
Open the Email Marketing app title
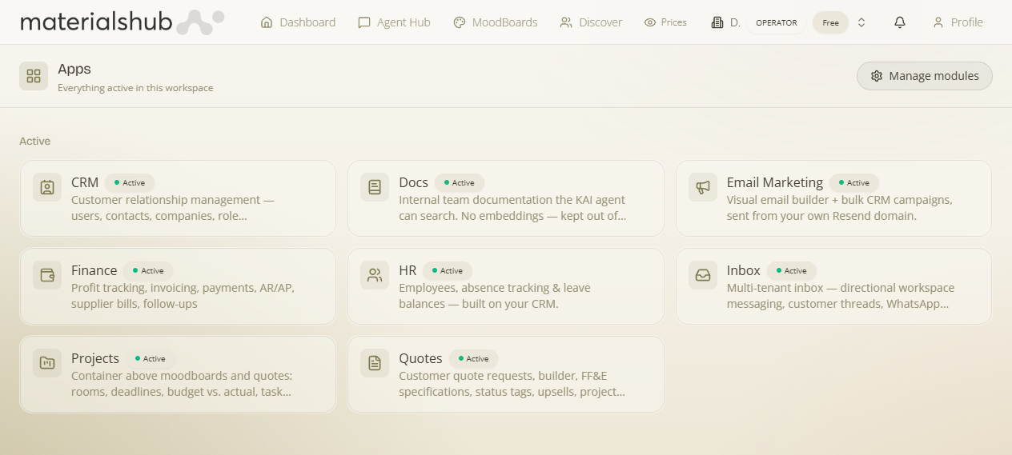click(775, 182)
